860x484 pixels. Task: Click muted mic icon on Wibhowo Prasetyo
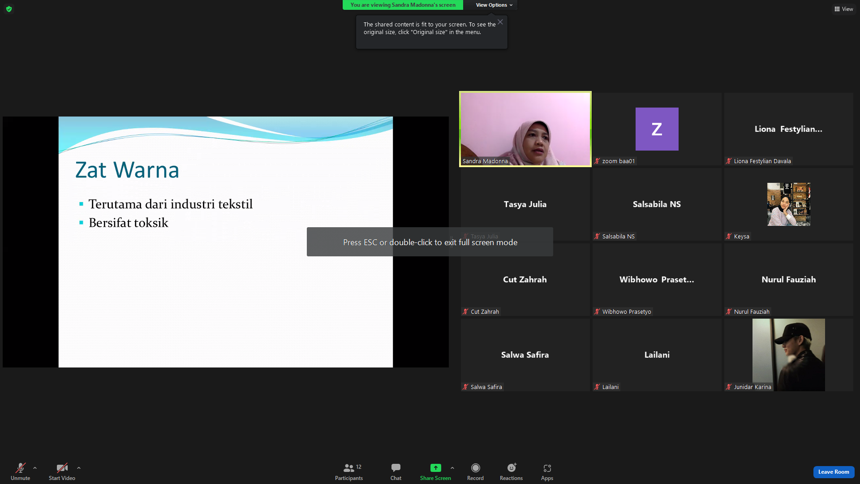tap(597, 312)
